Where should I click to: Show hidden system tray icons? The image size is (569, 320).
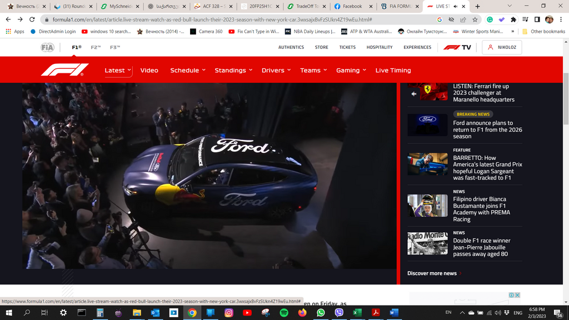[462, 313]
